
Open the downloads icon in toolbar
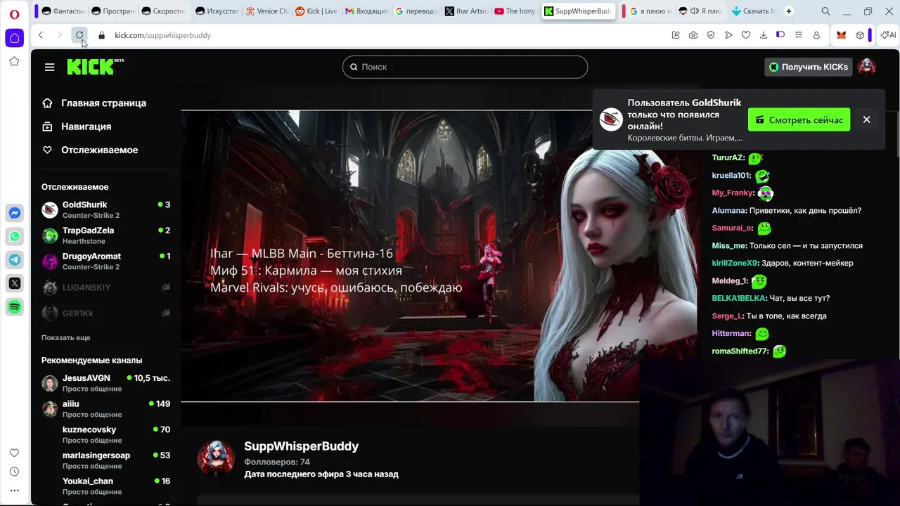(764, 35)
